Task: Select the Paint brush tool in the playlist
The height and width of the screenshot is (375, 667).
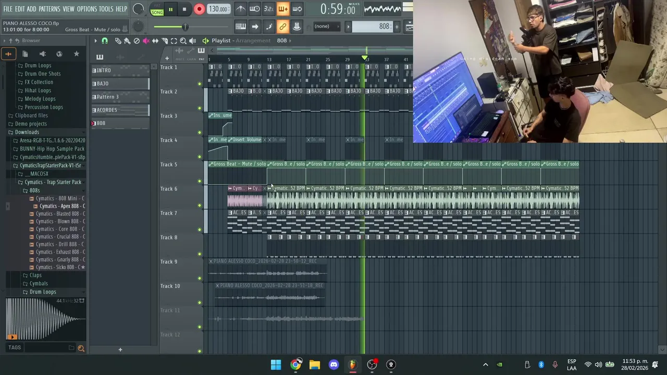Action: pyautogui.click(x=127, y=41)
